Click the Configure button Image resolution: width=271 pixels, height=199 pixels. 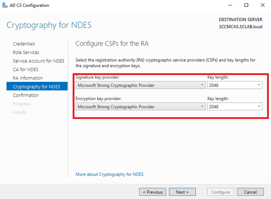tap(220, 192)
